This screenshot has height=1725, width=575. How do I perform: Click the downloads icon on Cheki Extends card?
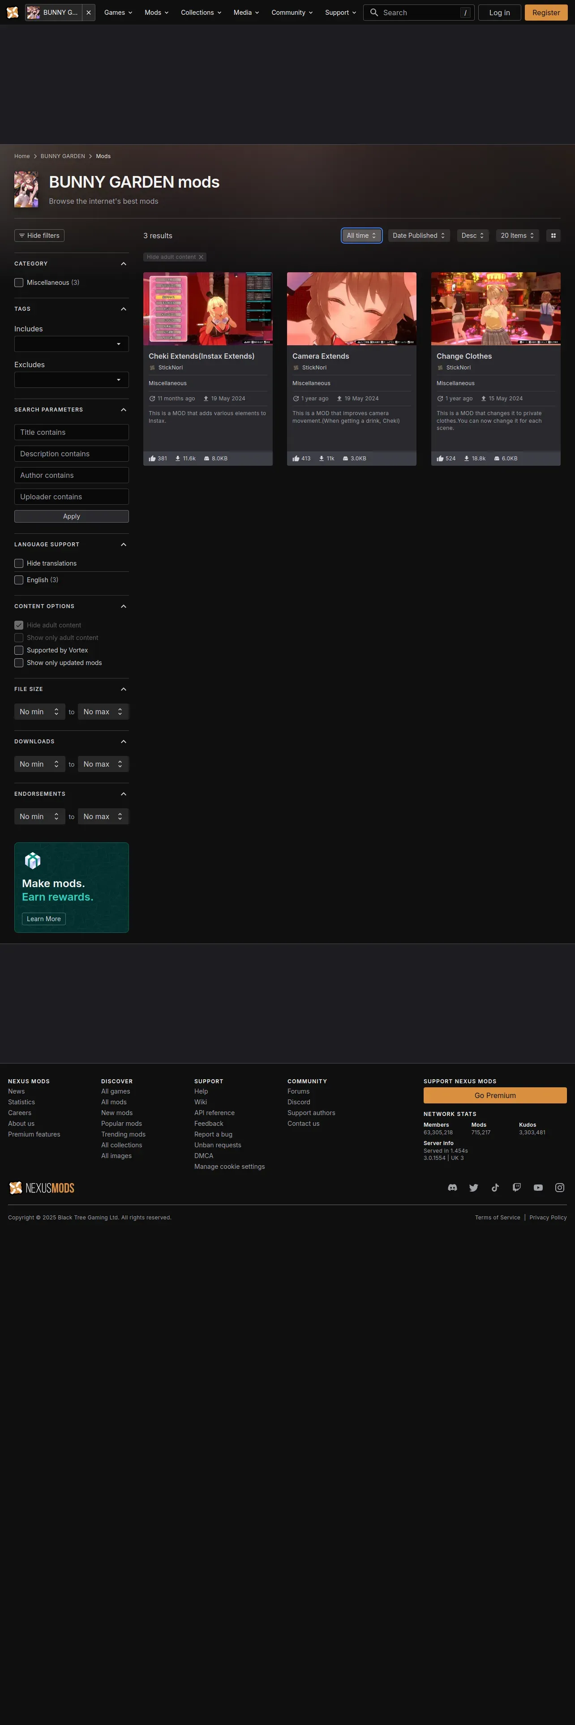(177, 459)
